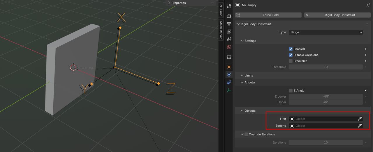Open the View Layer properties tab
The image size is (373, 152).
[229, 31]
